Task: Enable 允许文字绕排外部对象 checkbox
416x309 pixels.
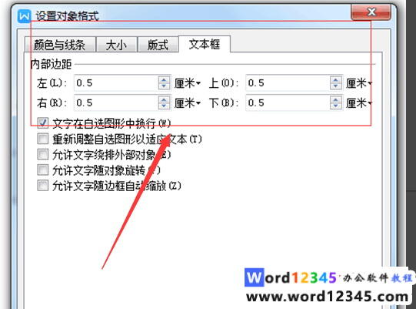Action: [x=43, y=154]
